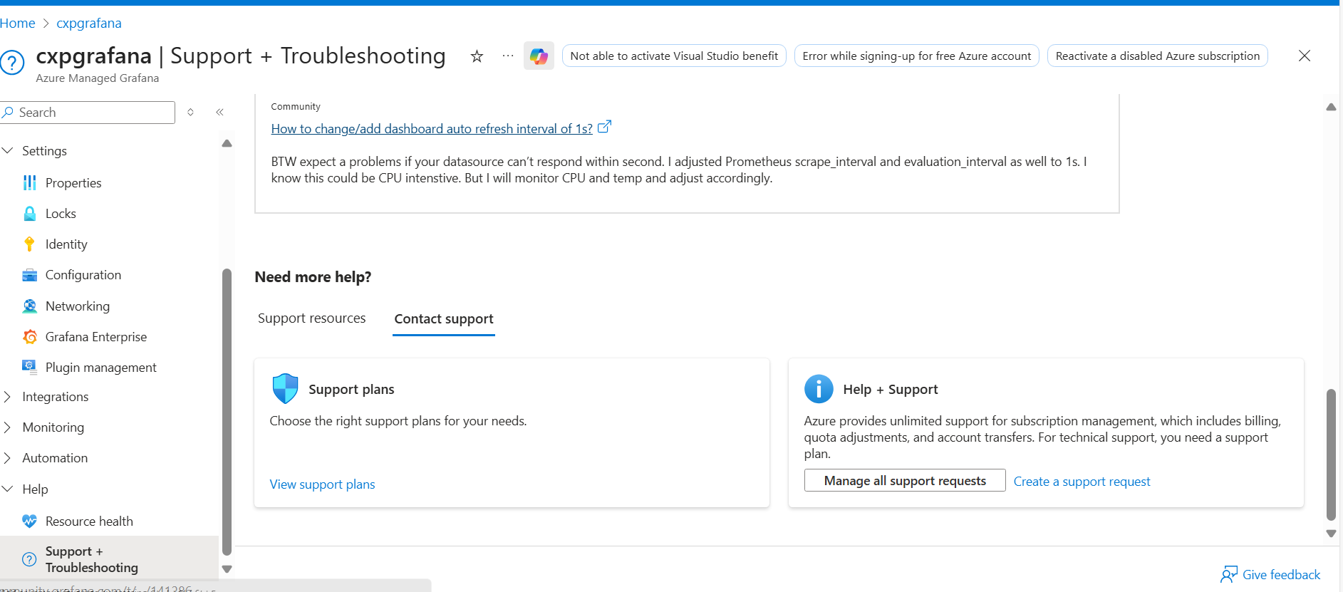Click the Properties bars icon
The height and width of the screenshot is (592, 1343).
29,183
